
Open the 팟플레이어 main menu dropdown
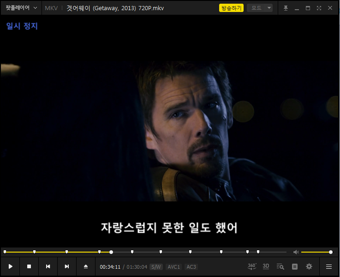tap(21, 8)
